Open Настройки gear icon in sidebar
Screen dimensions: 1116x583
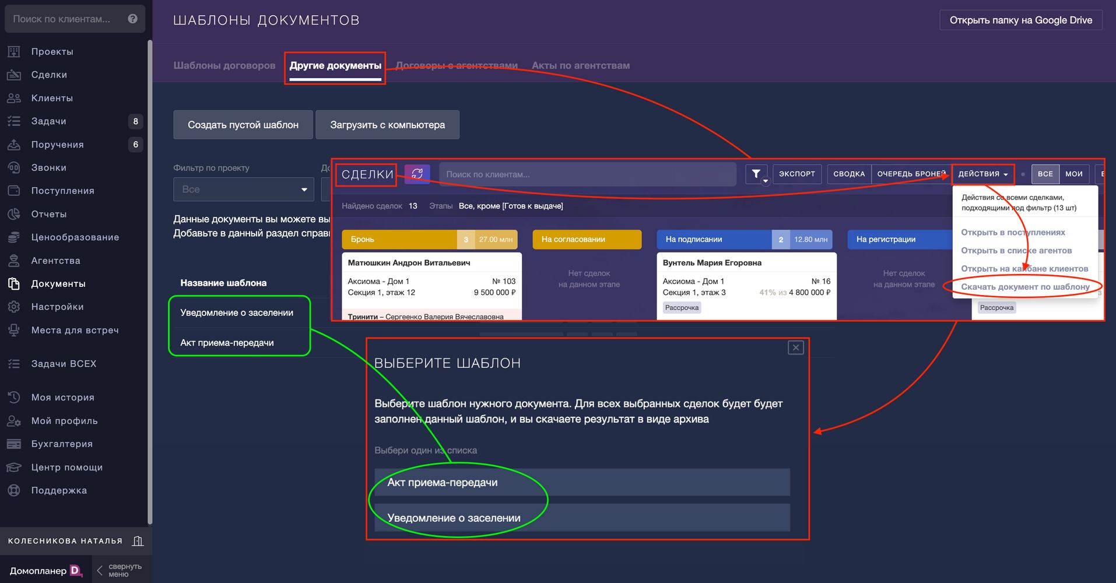14,307
